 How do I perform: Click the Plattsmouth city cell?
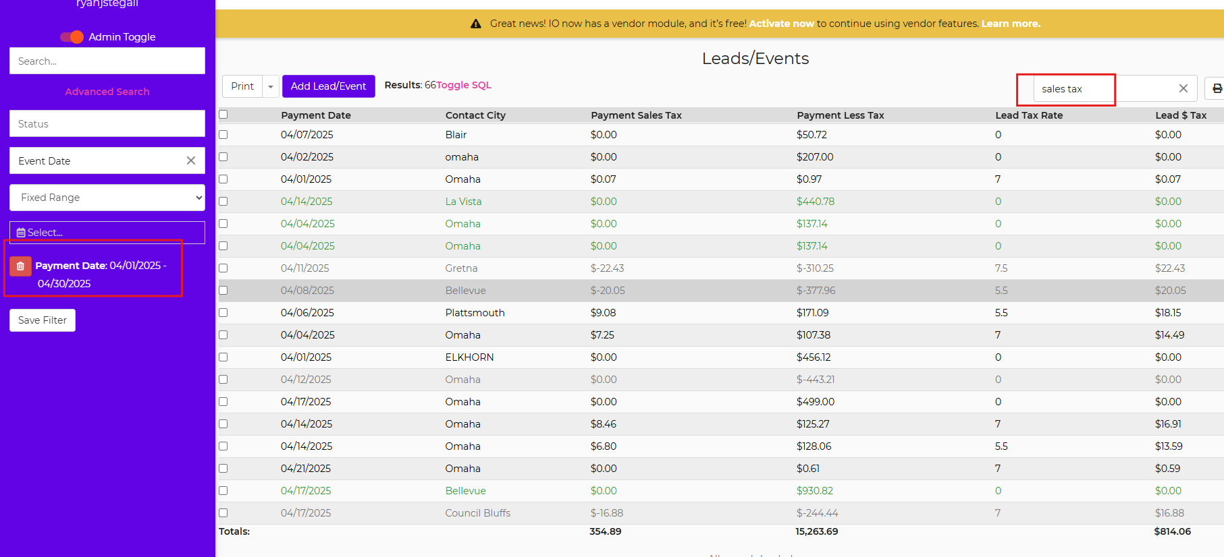coord(475,313)
